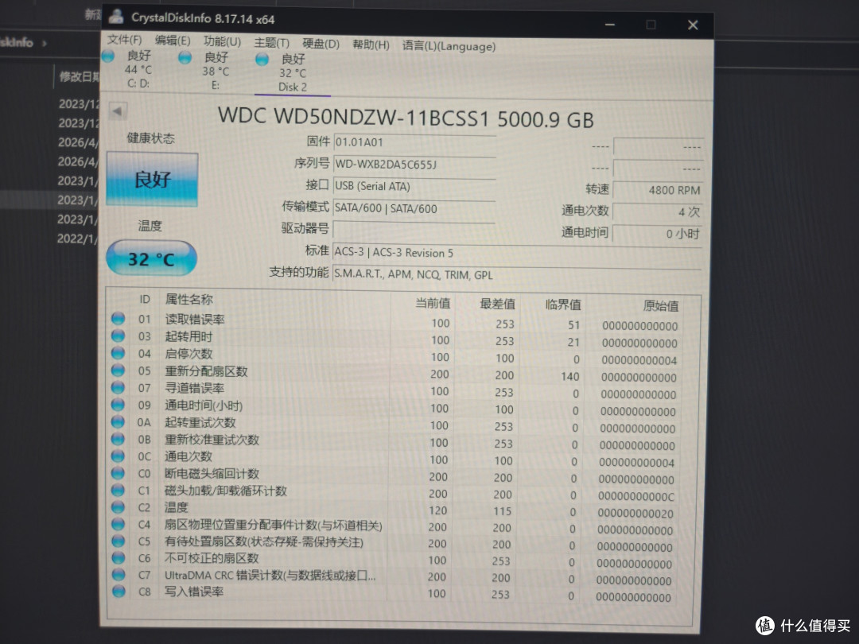Image resolution: width=859 pixels, height=644 pixels.
Task: Click the status icon of row 05 重新分配扇区数
Action: [118, 370]
